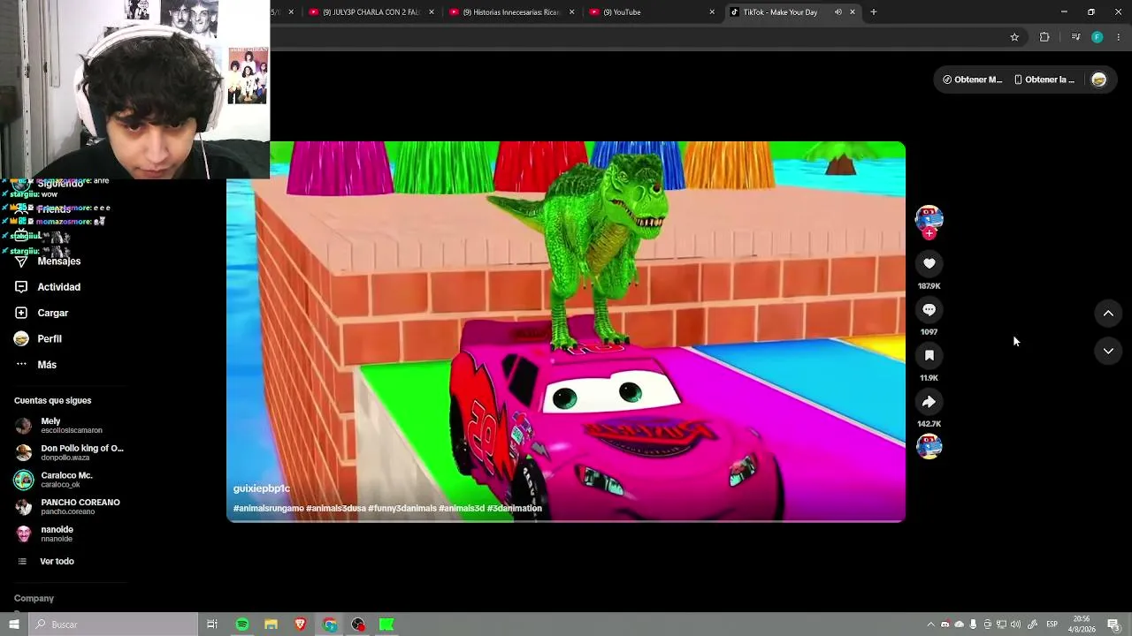Launch Brave browser from the taskbar
Viewport: 1132px width, 636px height.
pos(301,625)
